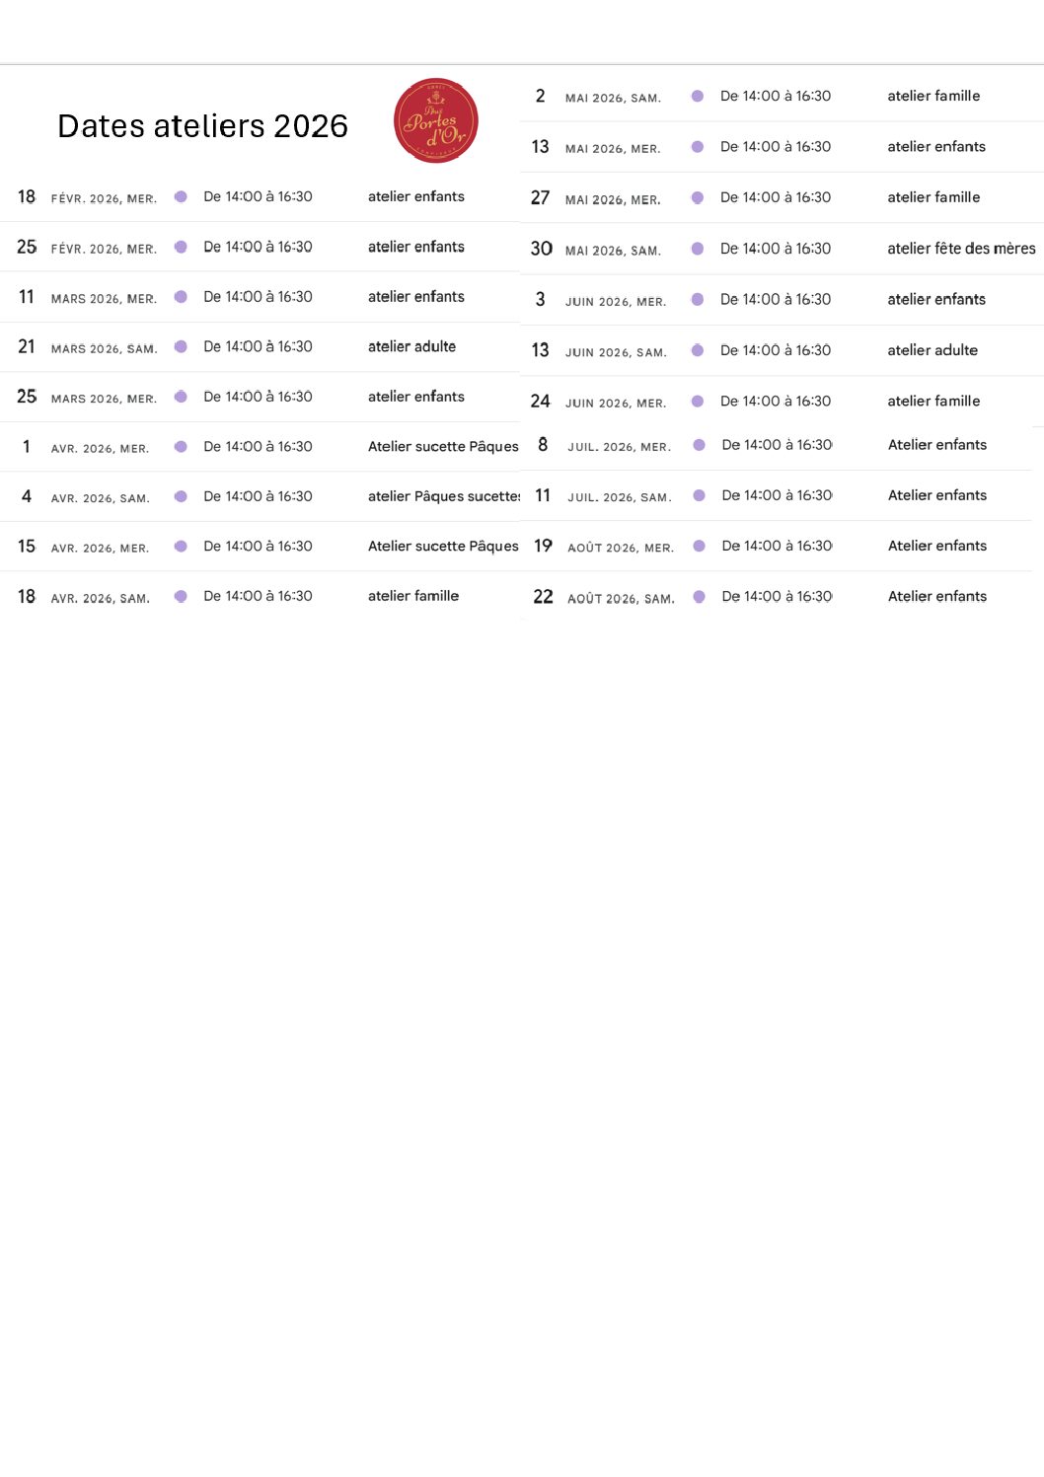Viewport: 1044px width, 1477px height.
Task: Click "atelier enfants" on the 3 juin row
Action: pos(935,299)
